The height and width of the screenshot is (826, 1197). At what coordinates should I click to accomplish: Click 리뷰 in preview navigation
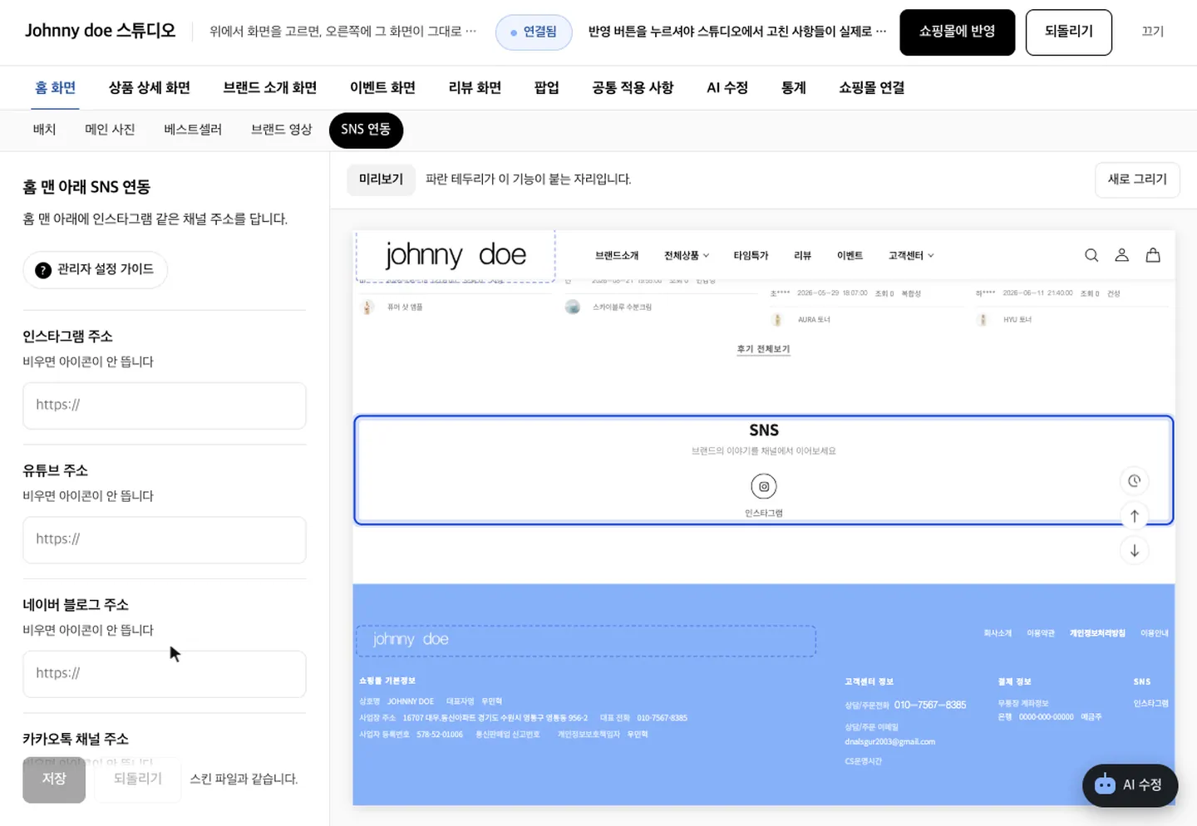coord(802,255)
